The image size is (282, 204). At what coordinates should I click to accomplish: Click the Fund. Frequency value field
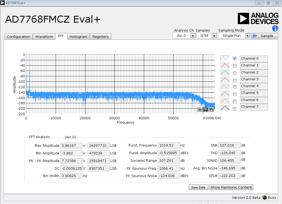click(x=169, y=145)
